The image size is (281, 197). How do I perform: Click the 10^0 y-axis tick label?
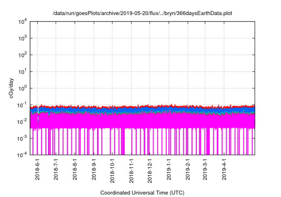point(22,88)
